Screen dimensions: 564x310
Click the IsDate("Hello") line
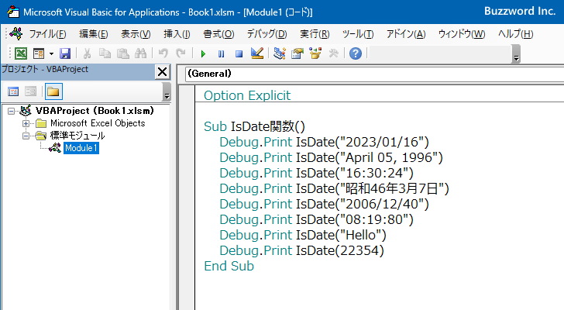click(x=303, y=235)
